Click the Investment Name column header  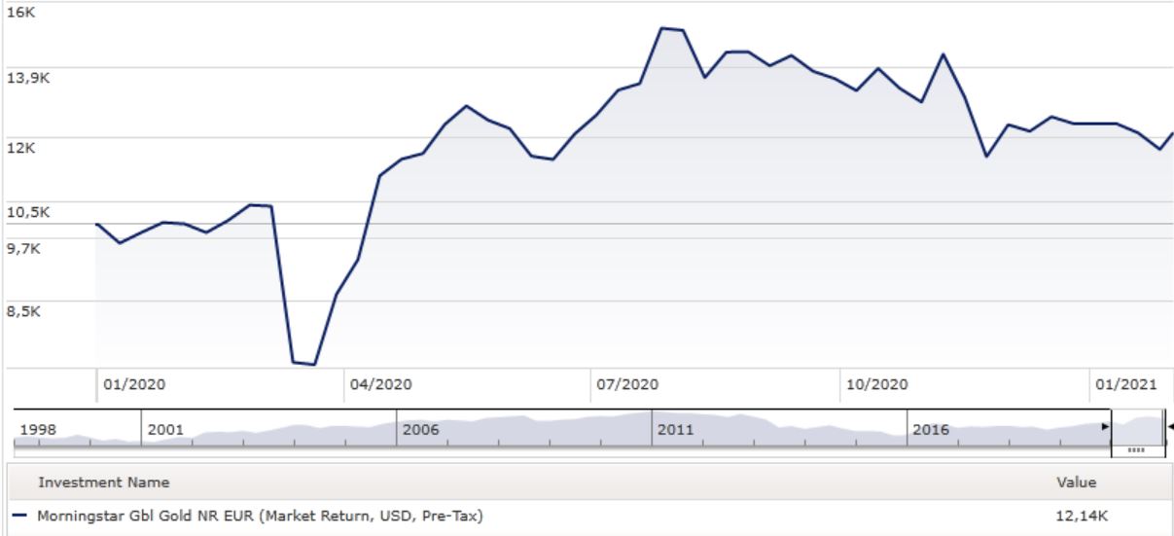coord(103,482)
